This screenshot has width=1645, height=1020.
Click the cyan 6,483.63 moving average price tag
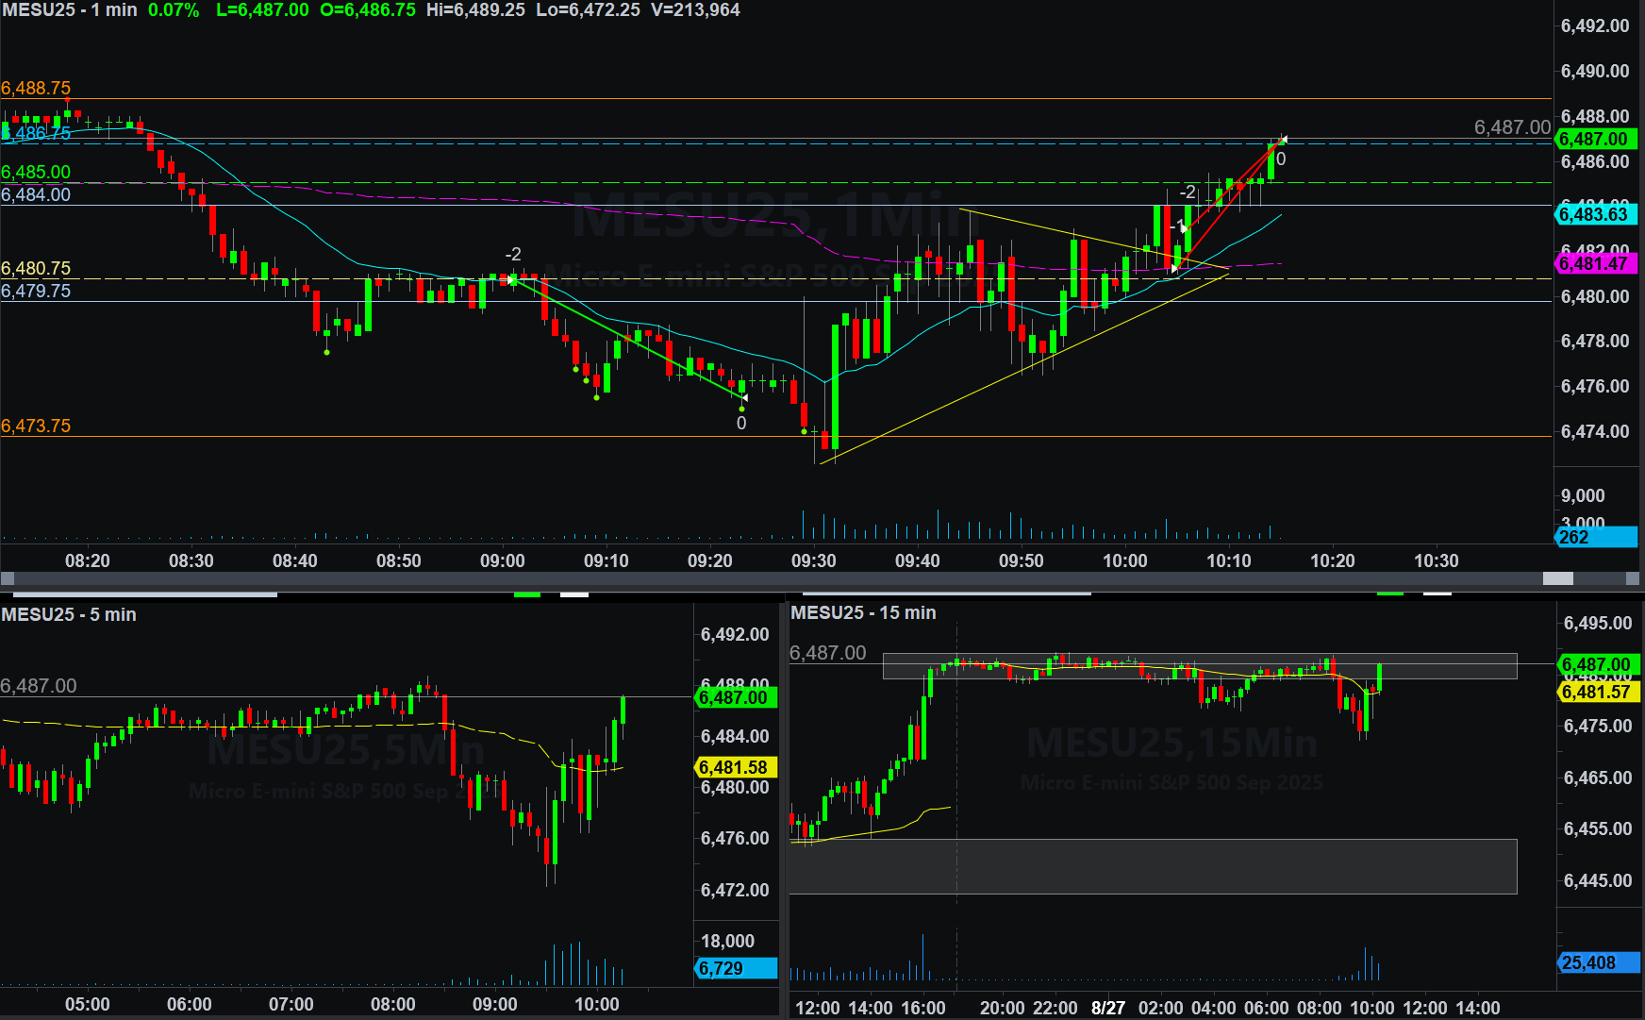click(x=1595, y=214)
